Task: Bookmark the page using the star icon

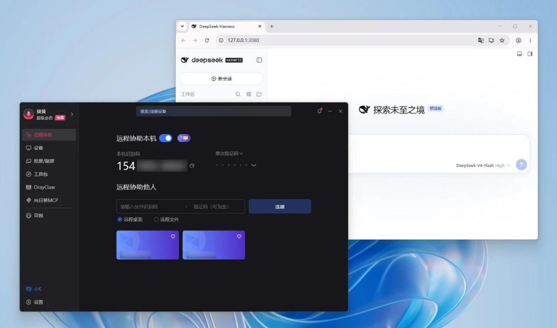Action: point(502,40)
